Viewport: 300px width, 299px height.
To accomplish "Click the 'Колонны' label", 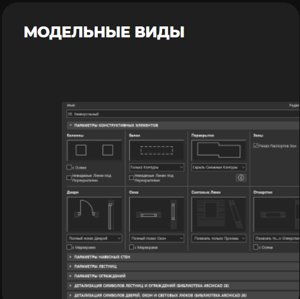I will pos(75,135).
